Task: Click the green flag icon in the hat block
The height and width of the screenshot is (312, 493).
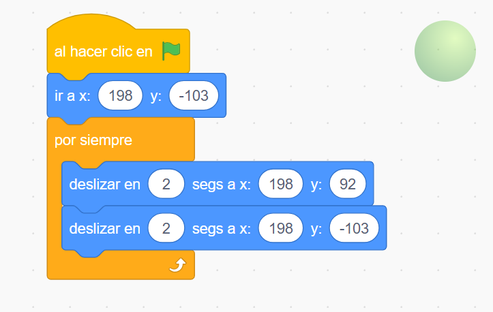Action: [171, 50]
